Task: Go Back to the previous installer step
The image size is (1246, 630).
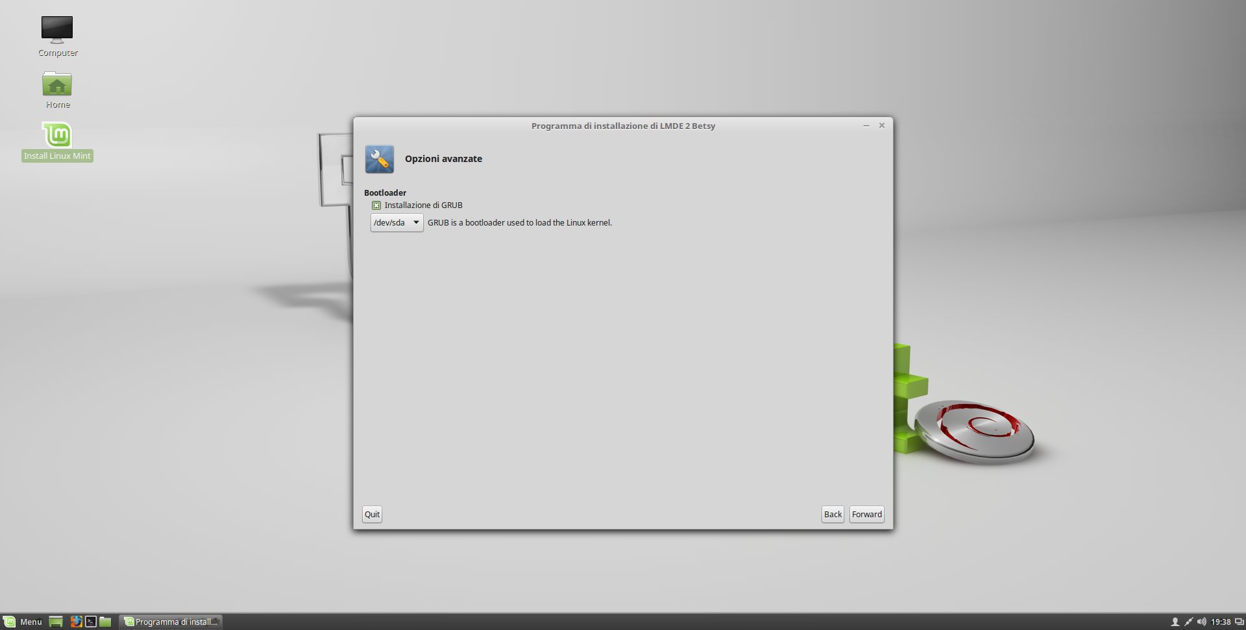Action: click(x=833, y=514)
